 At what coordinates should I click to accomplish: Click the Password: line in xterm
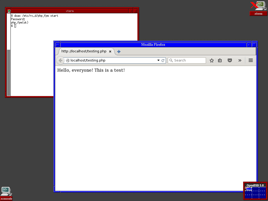[18, 19]
